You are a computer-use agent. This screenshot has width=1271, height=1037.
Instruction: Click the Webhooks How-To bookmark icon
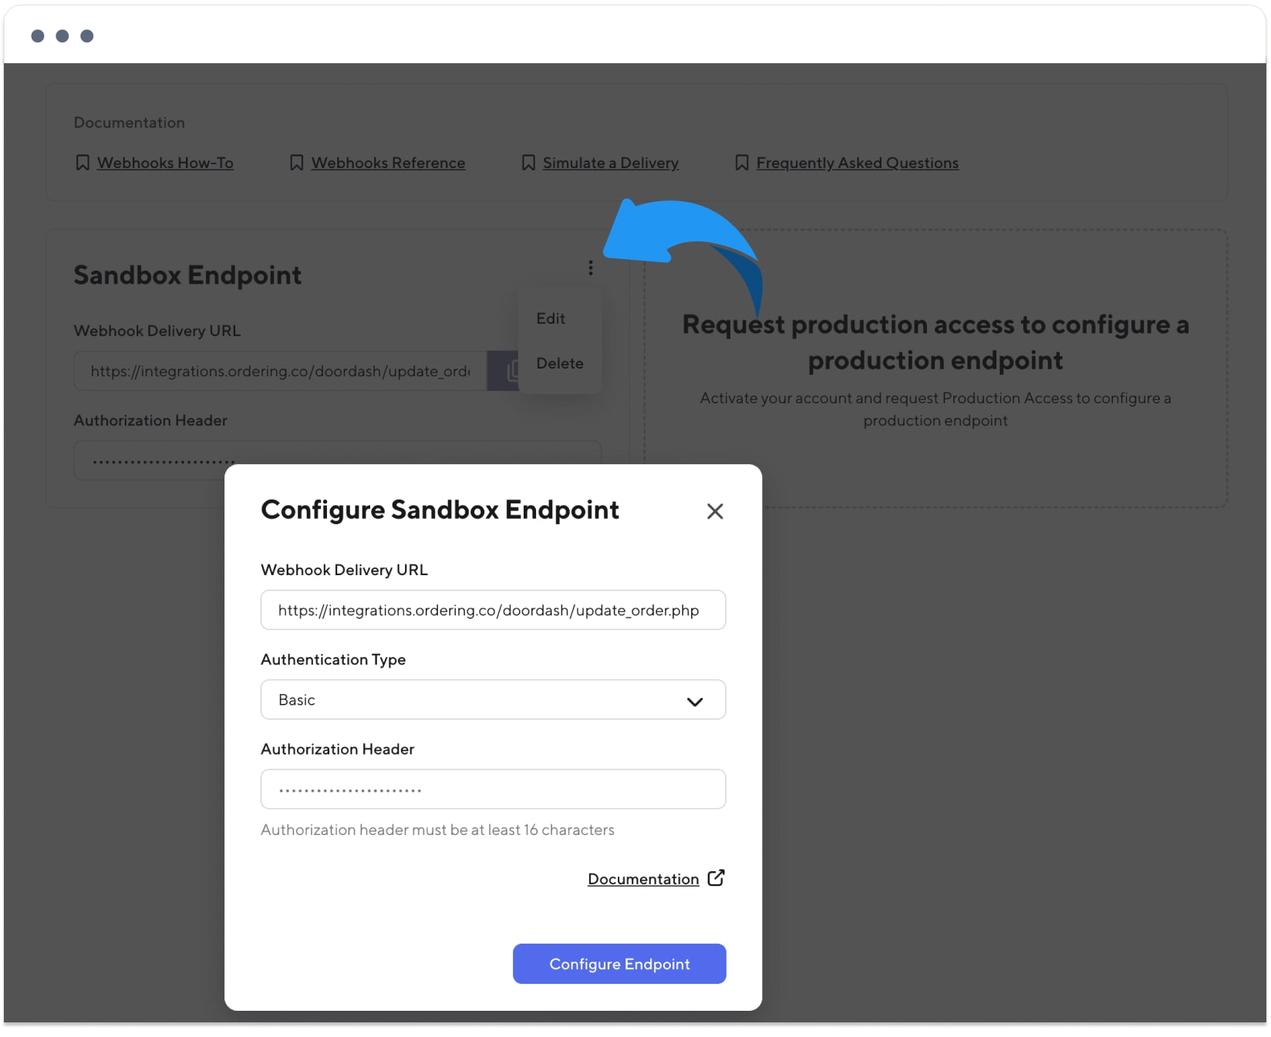tap(83, 163)
